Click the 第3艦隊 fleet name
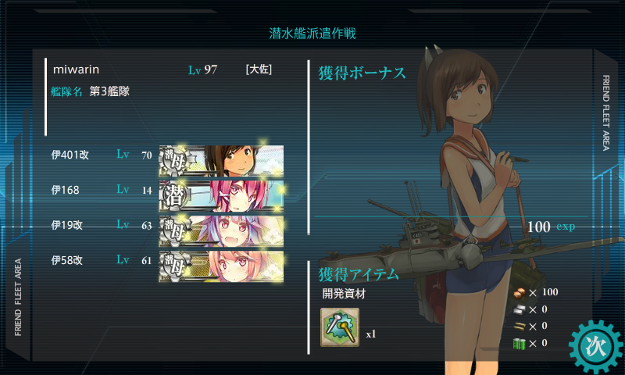 click(109, 91)
